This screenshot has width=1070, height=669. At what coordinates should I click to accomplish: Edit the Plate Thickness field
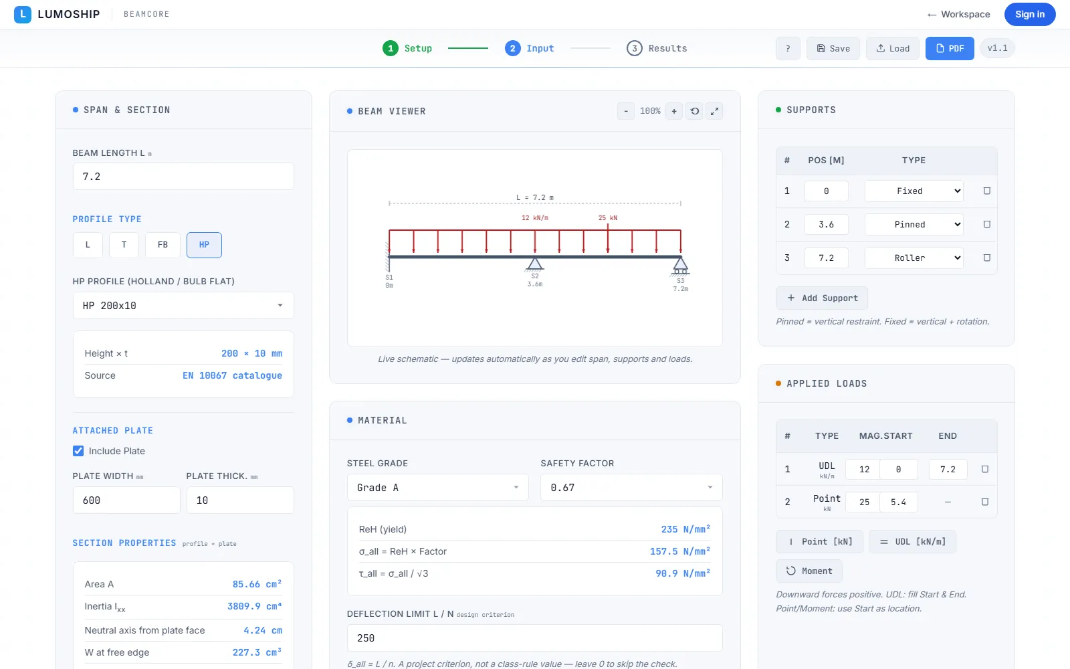coord(240,500)
